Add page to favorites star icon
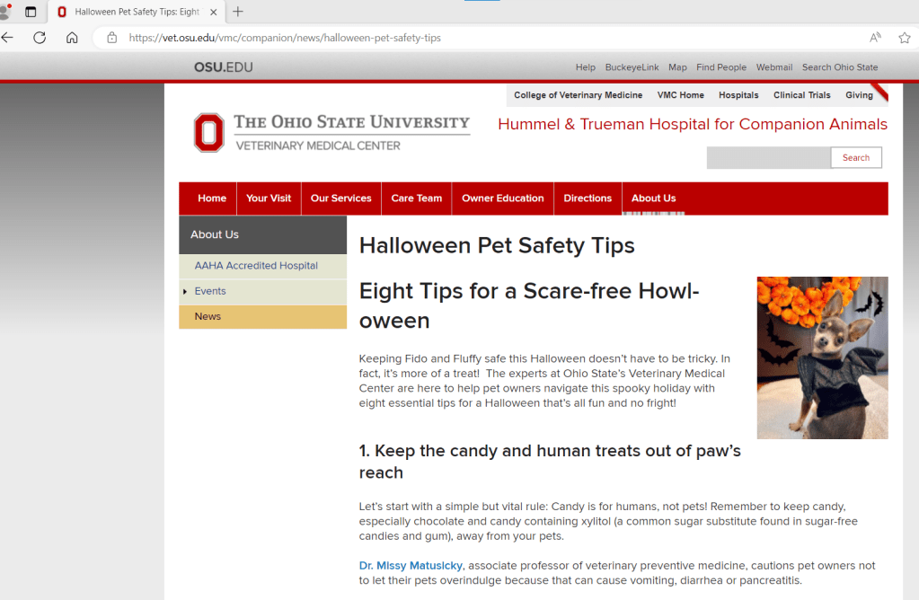This screenshot has height=600, width=919. coord(904,38)
